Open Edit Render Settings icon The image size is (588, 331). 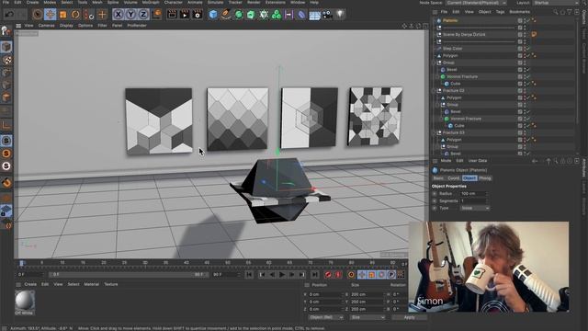(198, 15)
